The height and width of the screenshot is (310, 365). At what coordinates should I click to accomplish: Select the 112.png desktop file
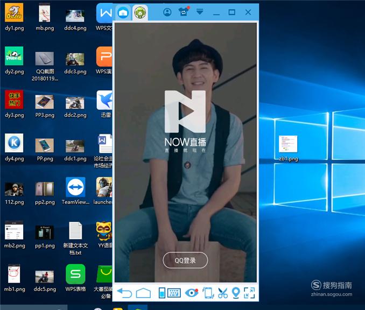(14, 194)
